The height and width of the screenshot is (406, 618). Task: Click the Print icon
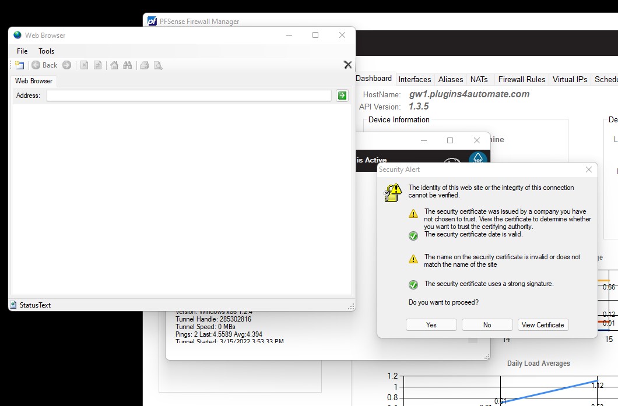point(144,65)
